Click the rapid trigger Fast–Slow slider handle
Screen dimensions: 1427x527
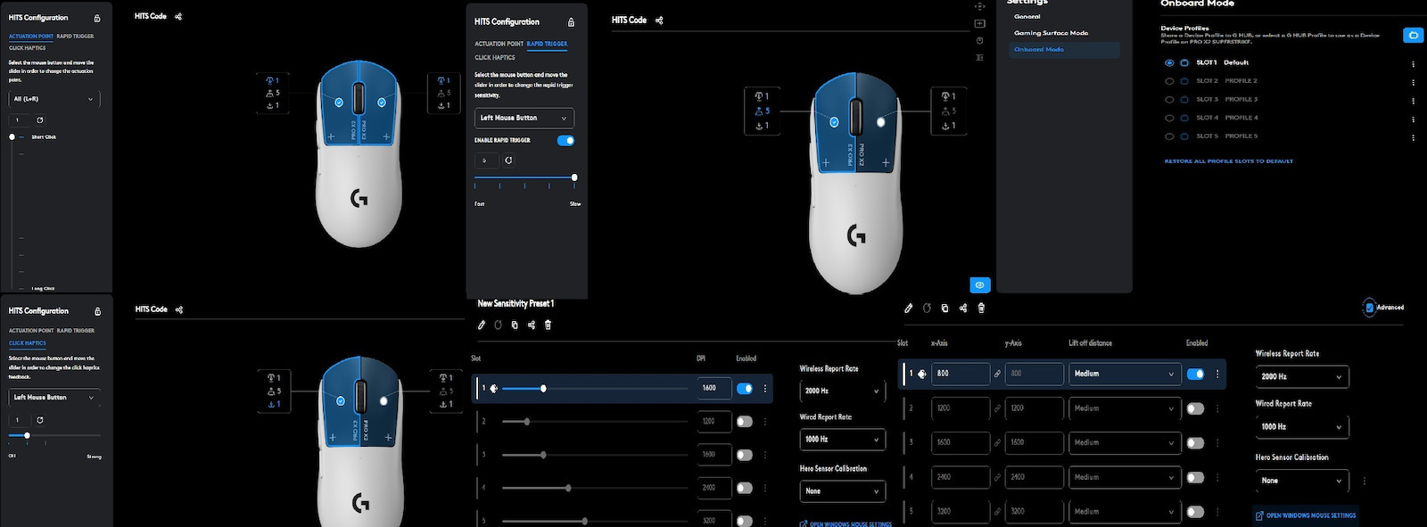(x=574, y=177)
